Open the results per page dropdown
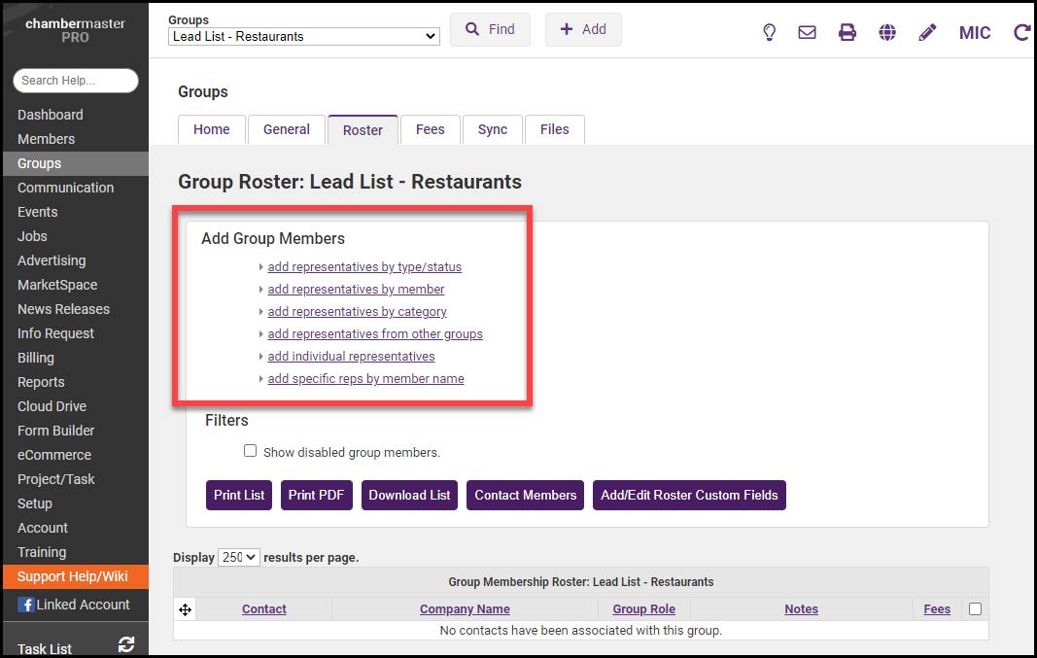Screen dimensions: 1037x658 [239, 557]
